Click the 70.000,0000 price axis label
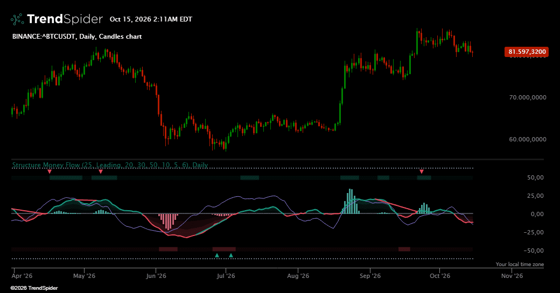This screenshot has width=560, height=293. click(528, 97)
